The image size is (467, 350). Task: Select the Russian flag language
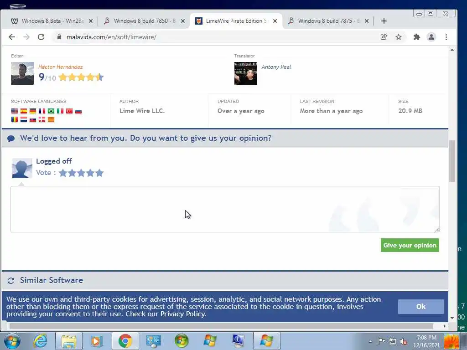(78, 111)
